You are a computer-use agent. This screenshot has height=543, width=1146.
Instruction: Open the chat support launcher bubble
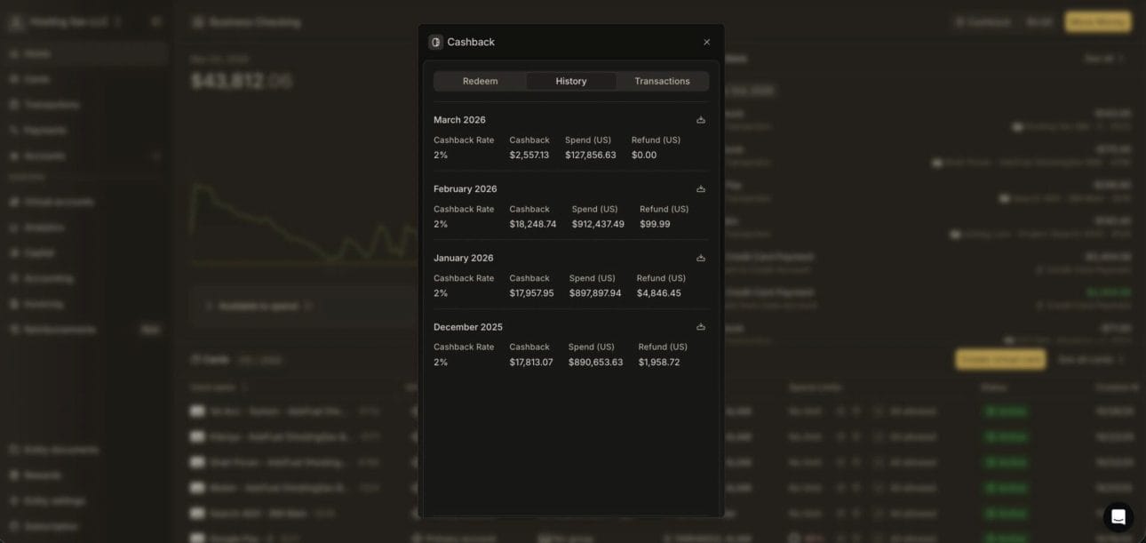click(1118, 516)
